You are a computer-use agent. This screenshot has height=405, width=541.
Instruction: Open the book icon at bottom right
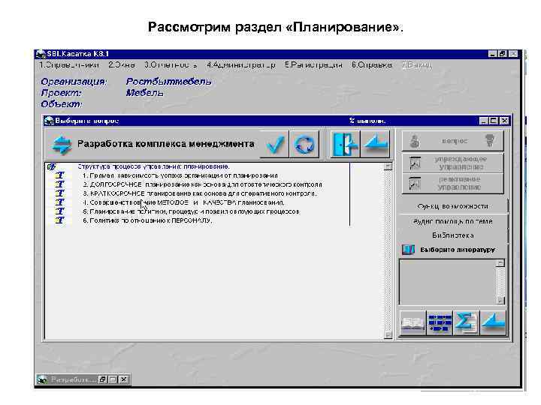[x=413, y=322]
